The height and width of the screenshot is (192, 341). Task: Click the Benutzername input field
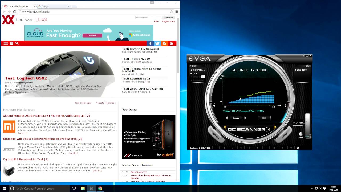point(142,18)
